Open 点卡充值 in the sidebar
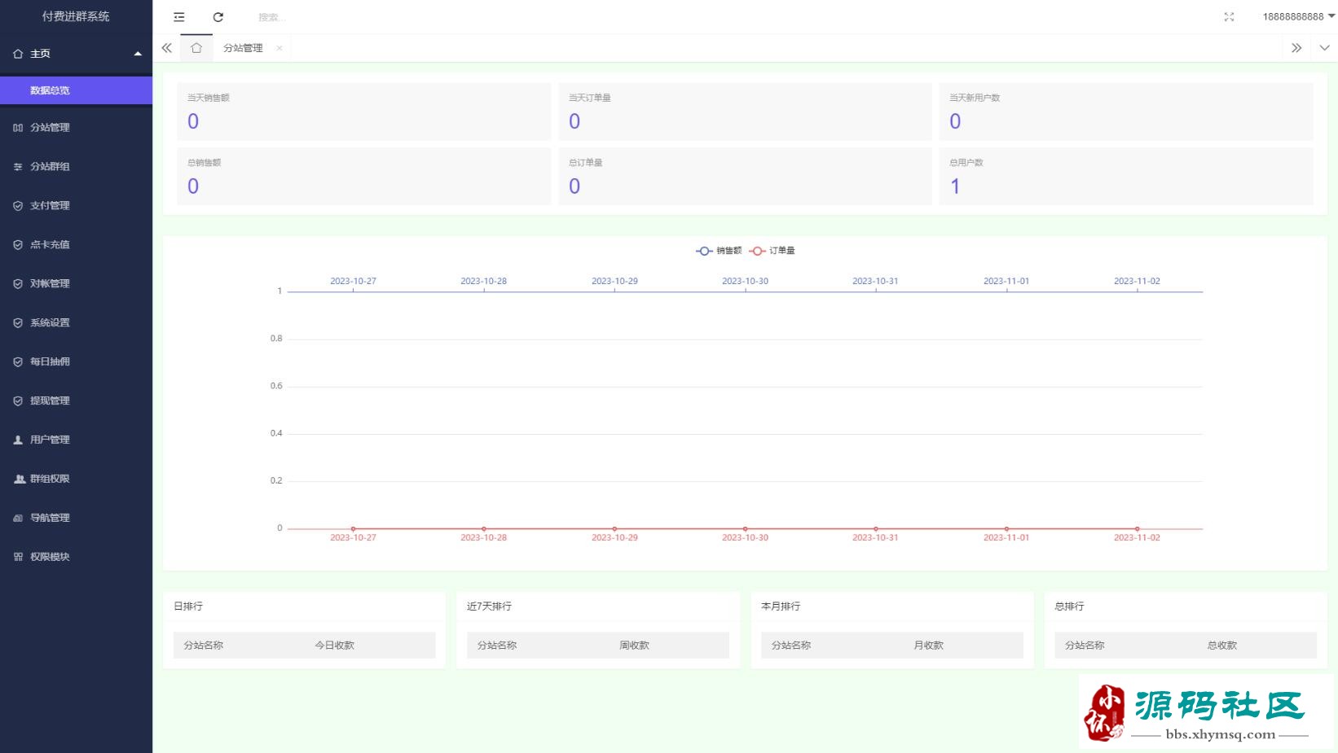This screenshot has height=753, width=1338. (77, 245)
